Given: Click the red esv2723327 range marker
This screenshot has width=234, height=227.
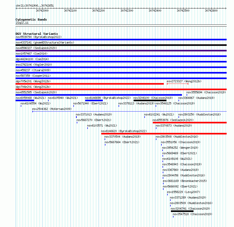Looking at the screenshot, I should tap(177, 84).
